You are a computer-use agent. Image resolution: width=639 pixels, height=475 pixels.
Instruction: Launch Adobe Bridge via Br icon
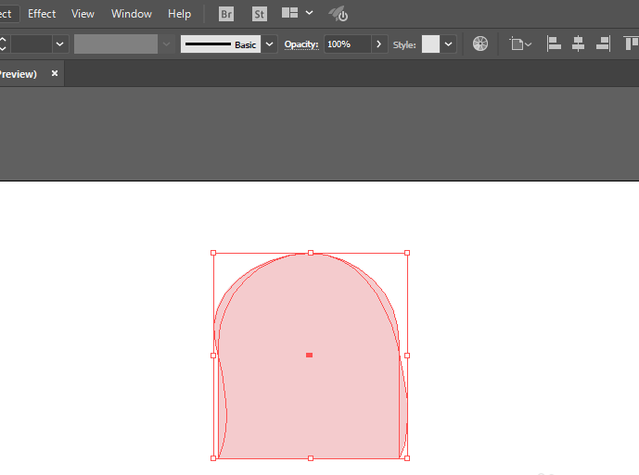226,14
